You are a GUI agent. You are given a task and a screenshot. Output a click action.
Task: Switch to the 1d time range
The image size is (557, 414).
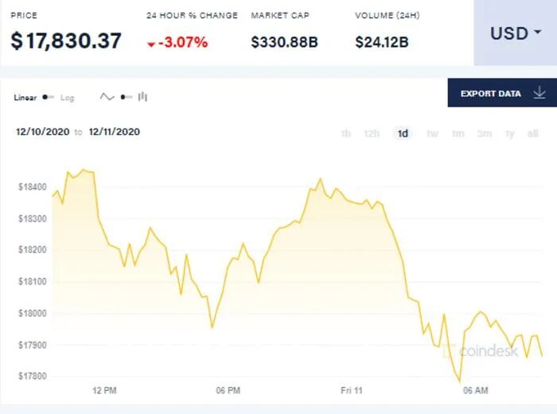pyautogui.click(x=403, y=133)
